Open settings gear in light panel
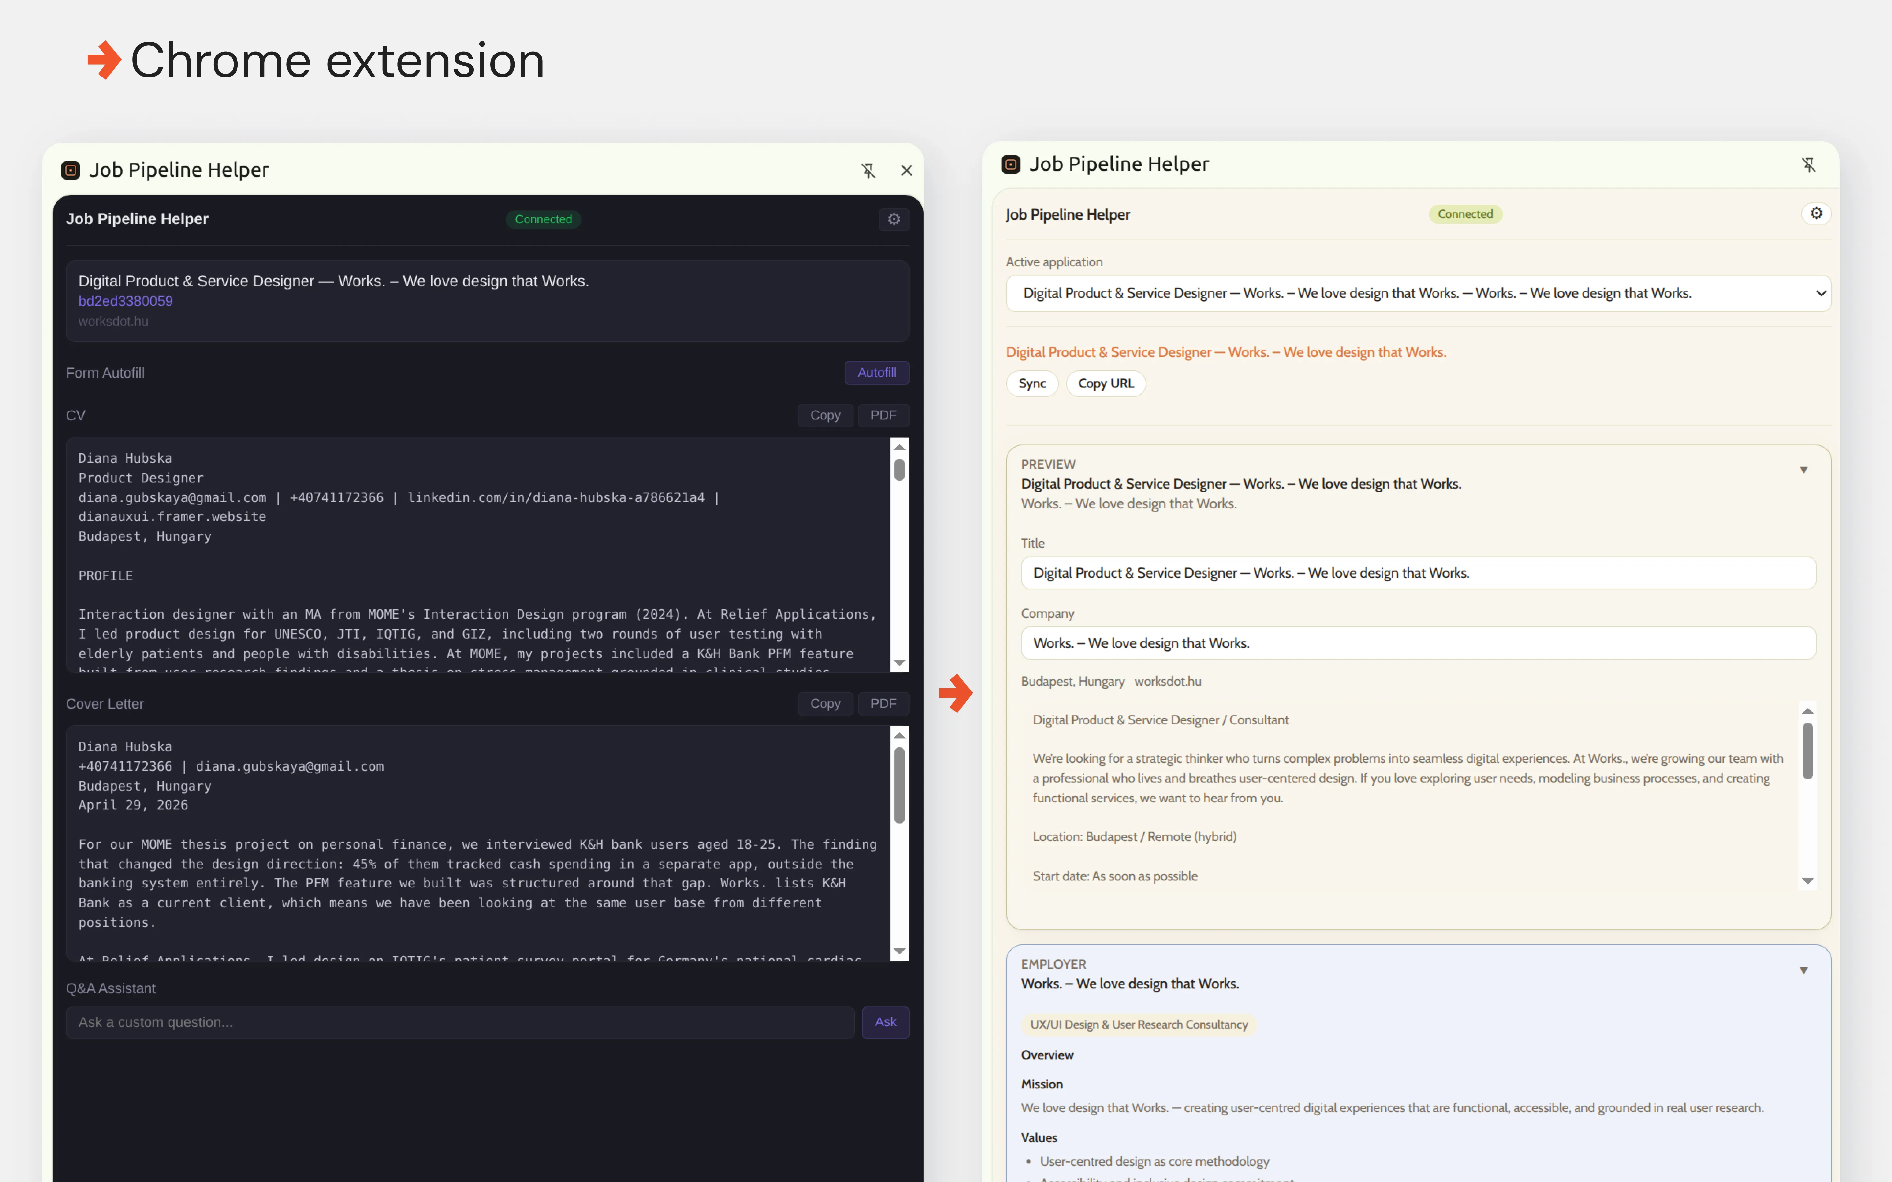 (x=1816, y=213)
